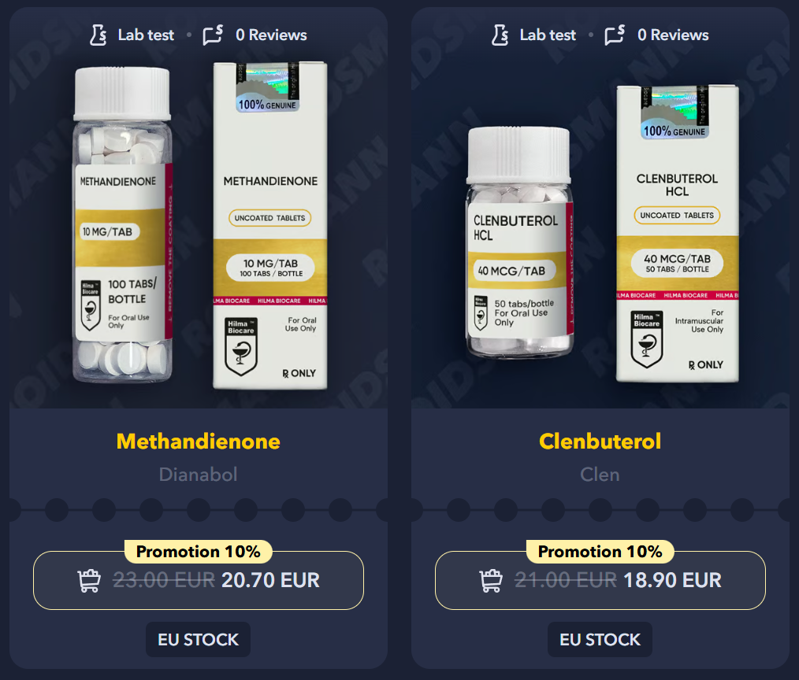Open the Methandienone product title

[199, 442]
